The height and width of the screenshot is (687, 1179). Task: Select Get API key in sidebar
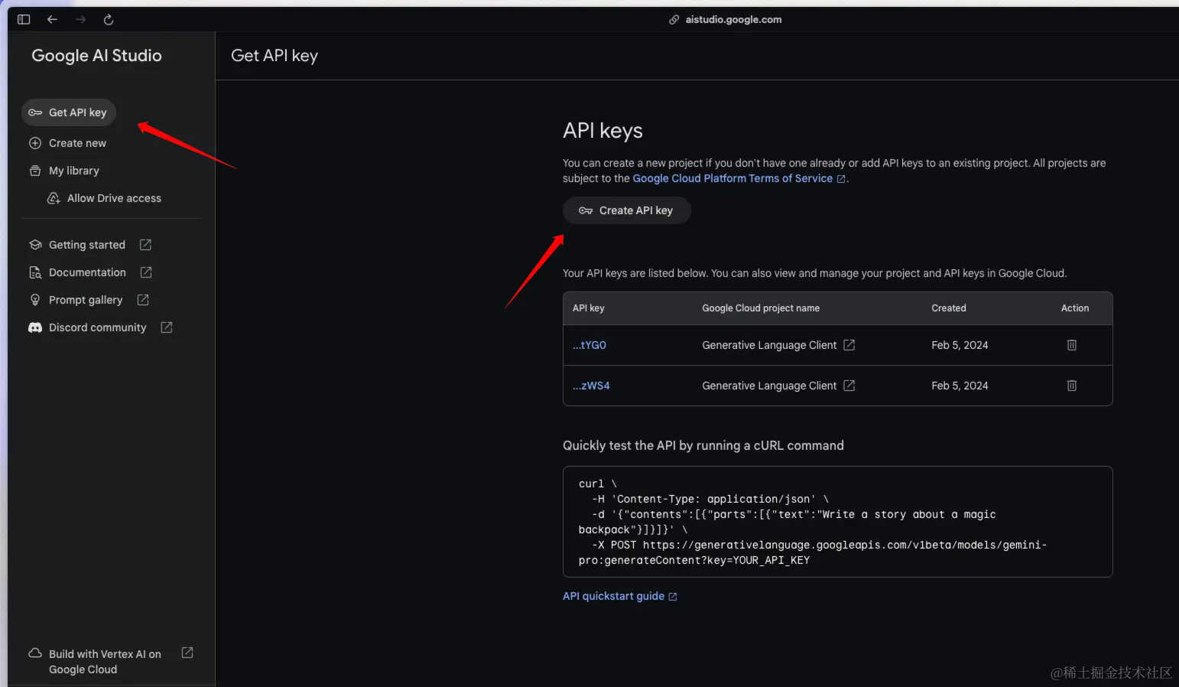[x=69, y=112]
